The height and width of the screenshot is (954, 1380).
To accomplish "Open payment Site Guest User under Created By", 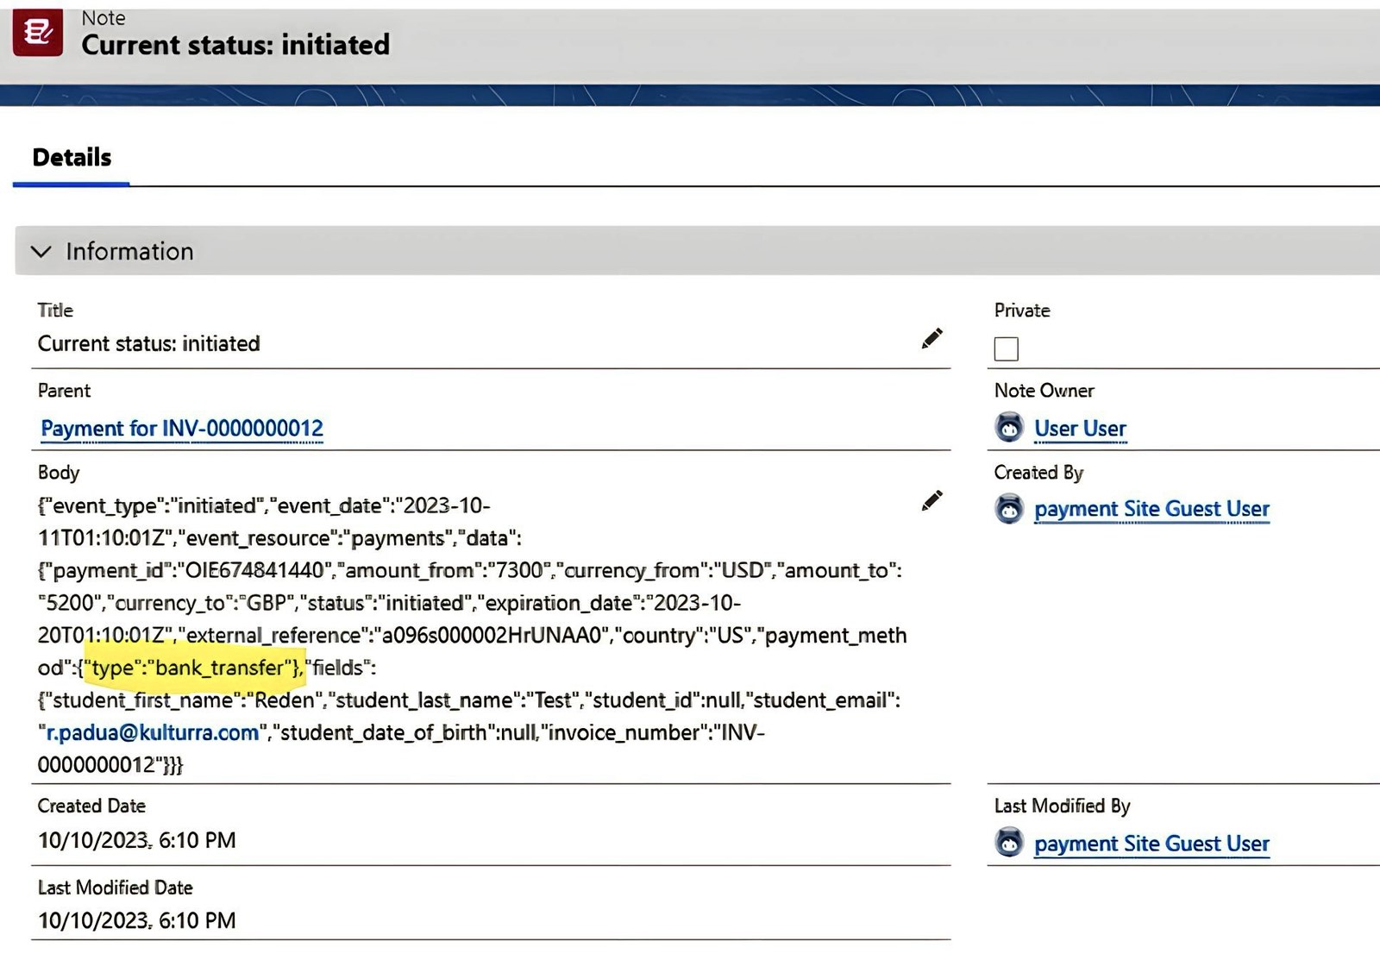I will [1151, 509].
